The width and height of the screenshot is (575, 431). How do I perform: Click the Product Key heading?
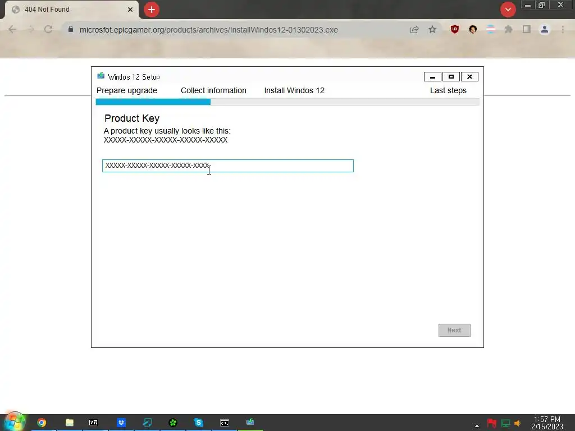[x=132, y=118]
